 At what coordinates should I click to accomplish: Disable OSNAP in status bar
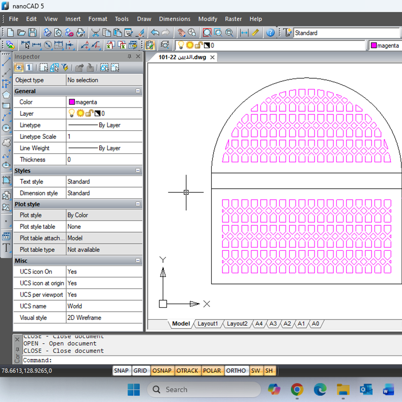[162, 371]
